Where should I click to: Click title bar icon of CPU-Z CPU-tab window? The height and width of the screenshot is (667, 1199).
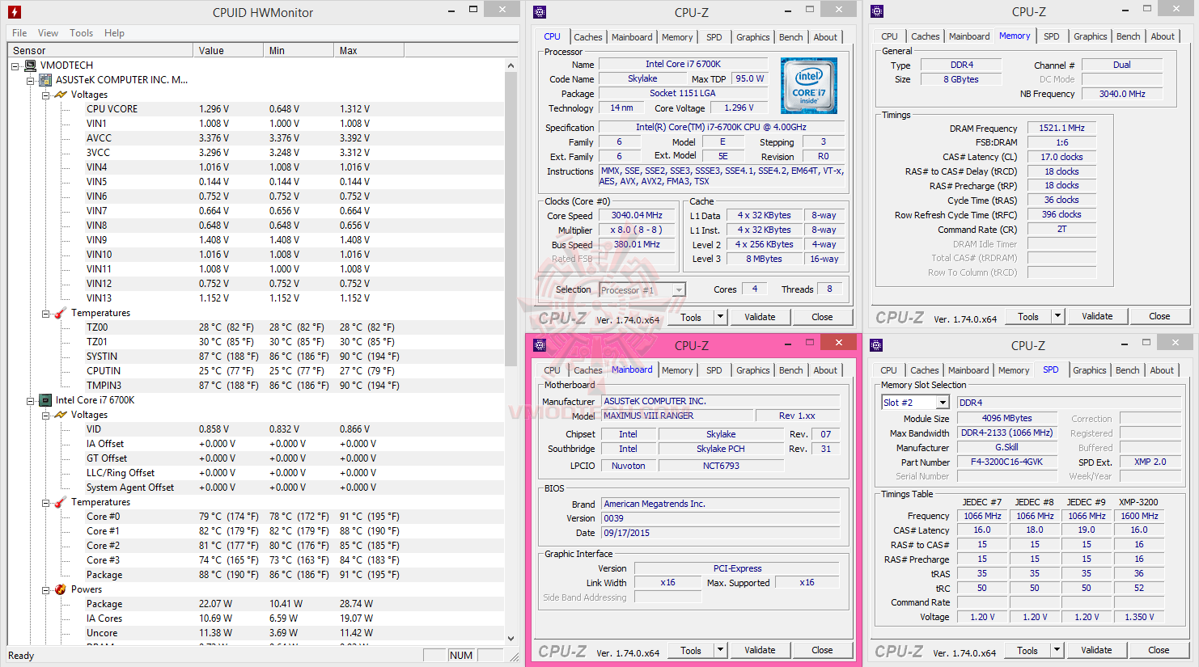[540, 12]
